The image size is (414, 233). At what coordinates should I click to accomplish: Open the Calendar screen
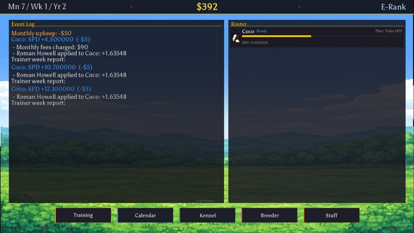pos(145,215)
